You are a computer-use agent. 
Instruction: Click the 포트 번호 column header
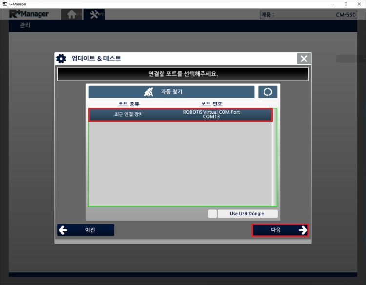pos(212,104)
